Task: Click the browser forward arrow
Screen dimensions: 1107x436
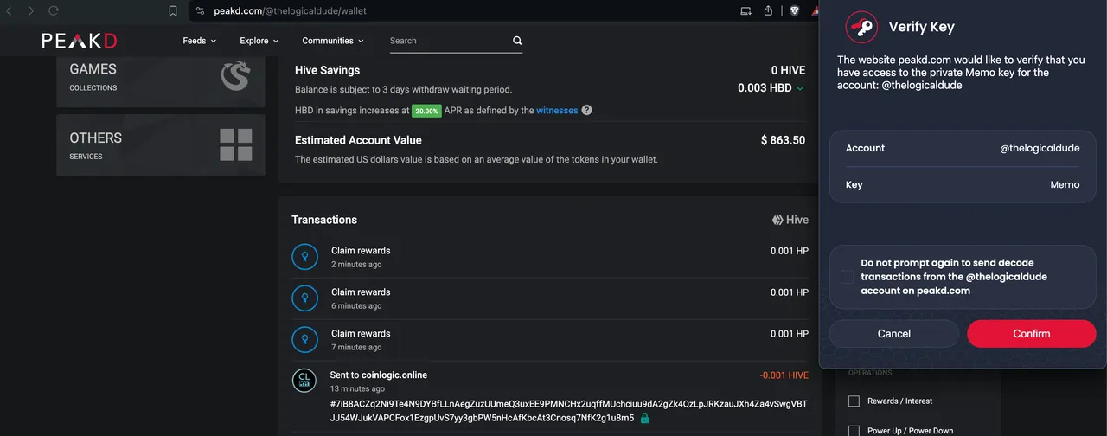Action: (x=31, y=11)
